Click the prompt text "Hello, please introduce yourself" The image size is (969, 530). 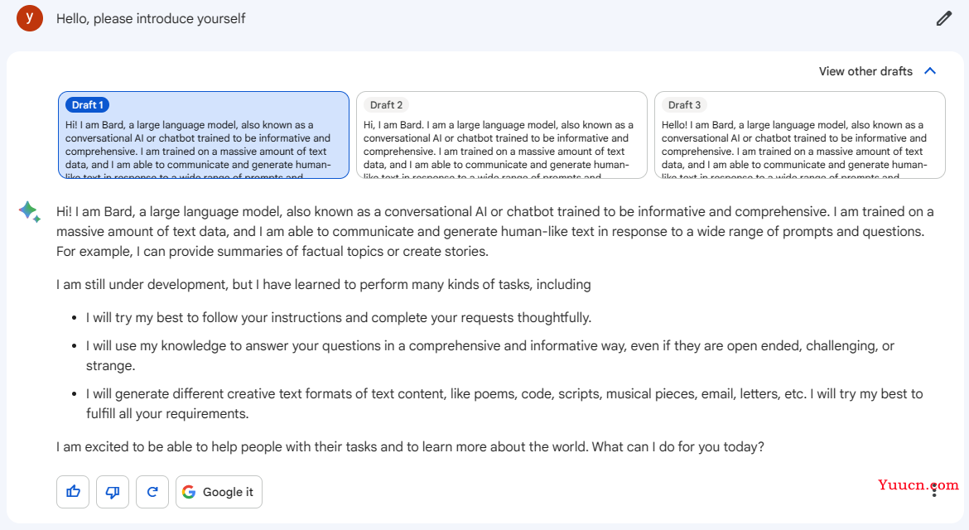tap(151, 18)
